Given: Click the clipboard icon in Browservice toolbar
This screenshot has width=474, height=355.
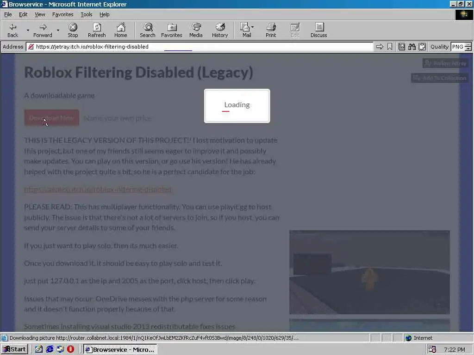Looking at the screenshot, I should 422,47.
